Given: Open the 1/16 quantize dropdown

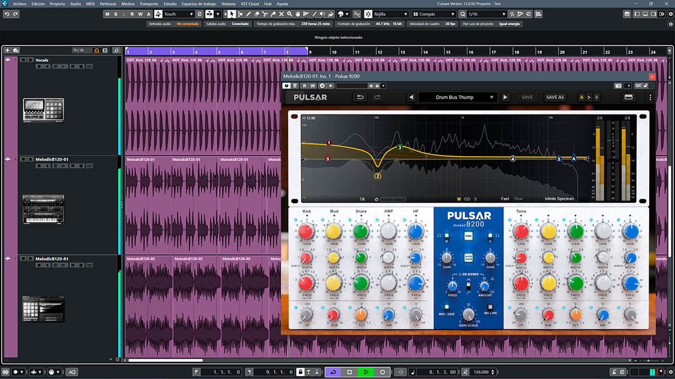Looking at the screenshot, I should (x=488, y=14).
